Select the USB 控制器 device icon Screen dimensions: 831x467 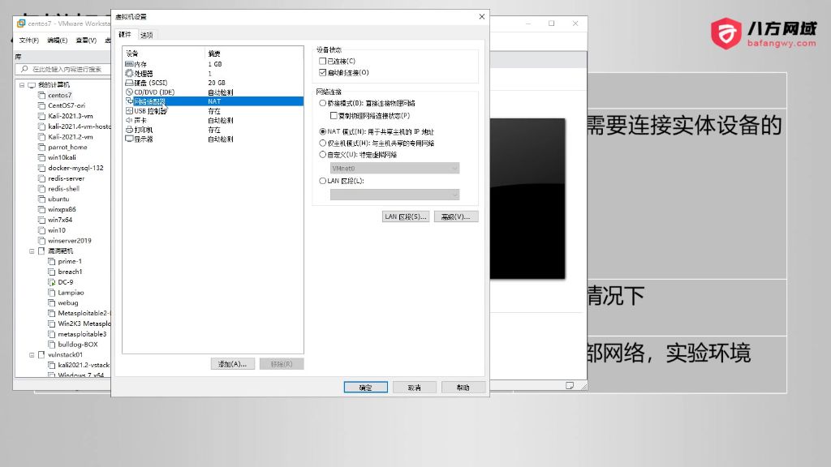(x=129, y=110)
